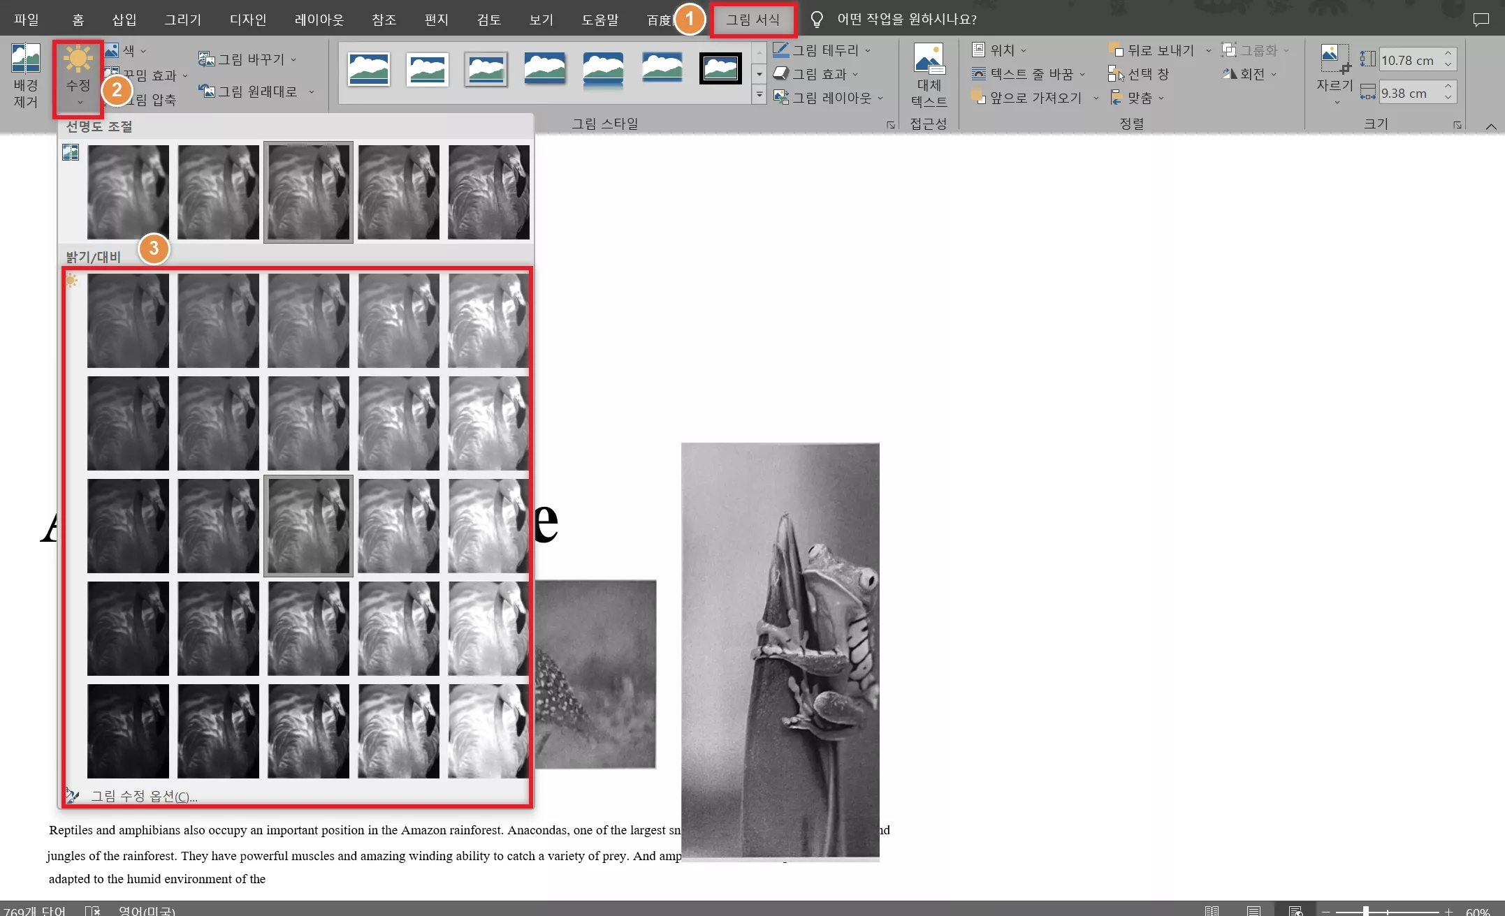The height and width of the screenshot is (916, 1505).
Task: Click the Alt Text (대체 텍스트) icon
Action: coord(929,59)
